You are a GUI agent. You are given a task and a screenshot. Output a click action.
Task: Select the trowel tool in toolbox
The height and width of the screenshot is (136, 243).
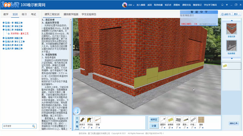82,120
